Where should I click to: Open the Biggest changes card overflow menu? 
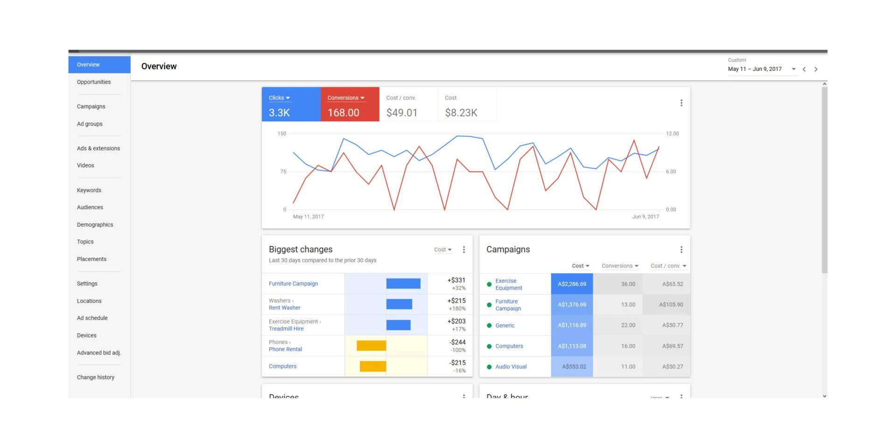pos(464,250)
